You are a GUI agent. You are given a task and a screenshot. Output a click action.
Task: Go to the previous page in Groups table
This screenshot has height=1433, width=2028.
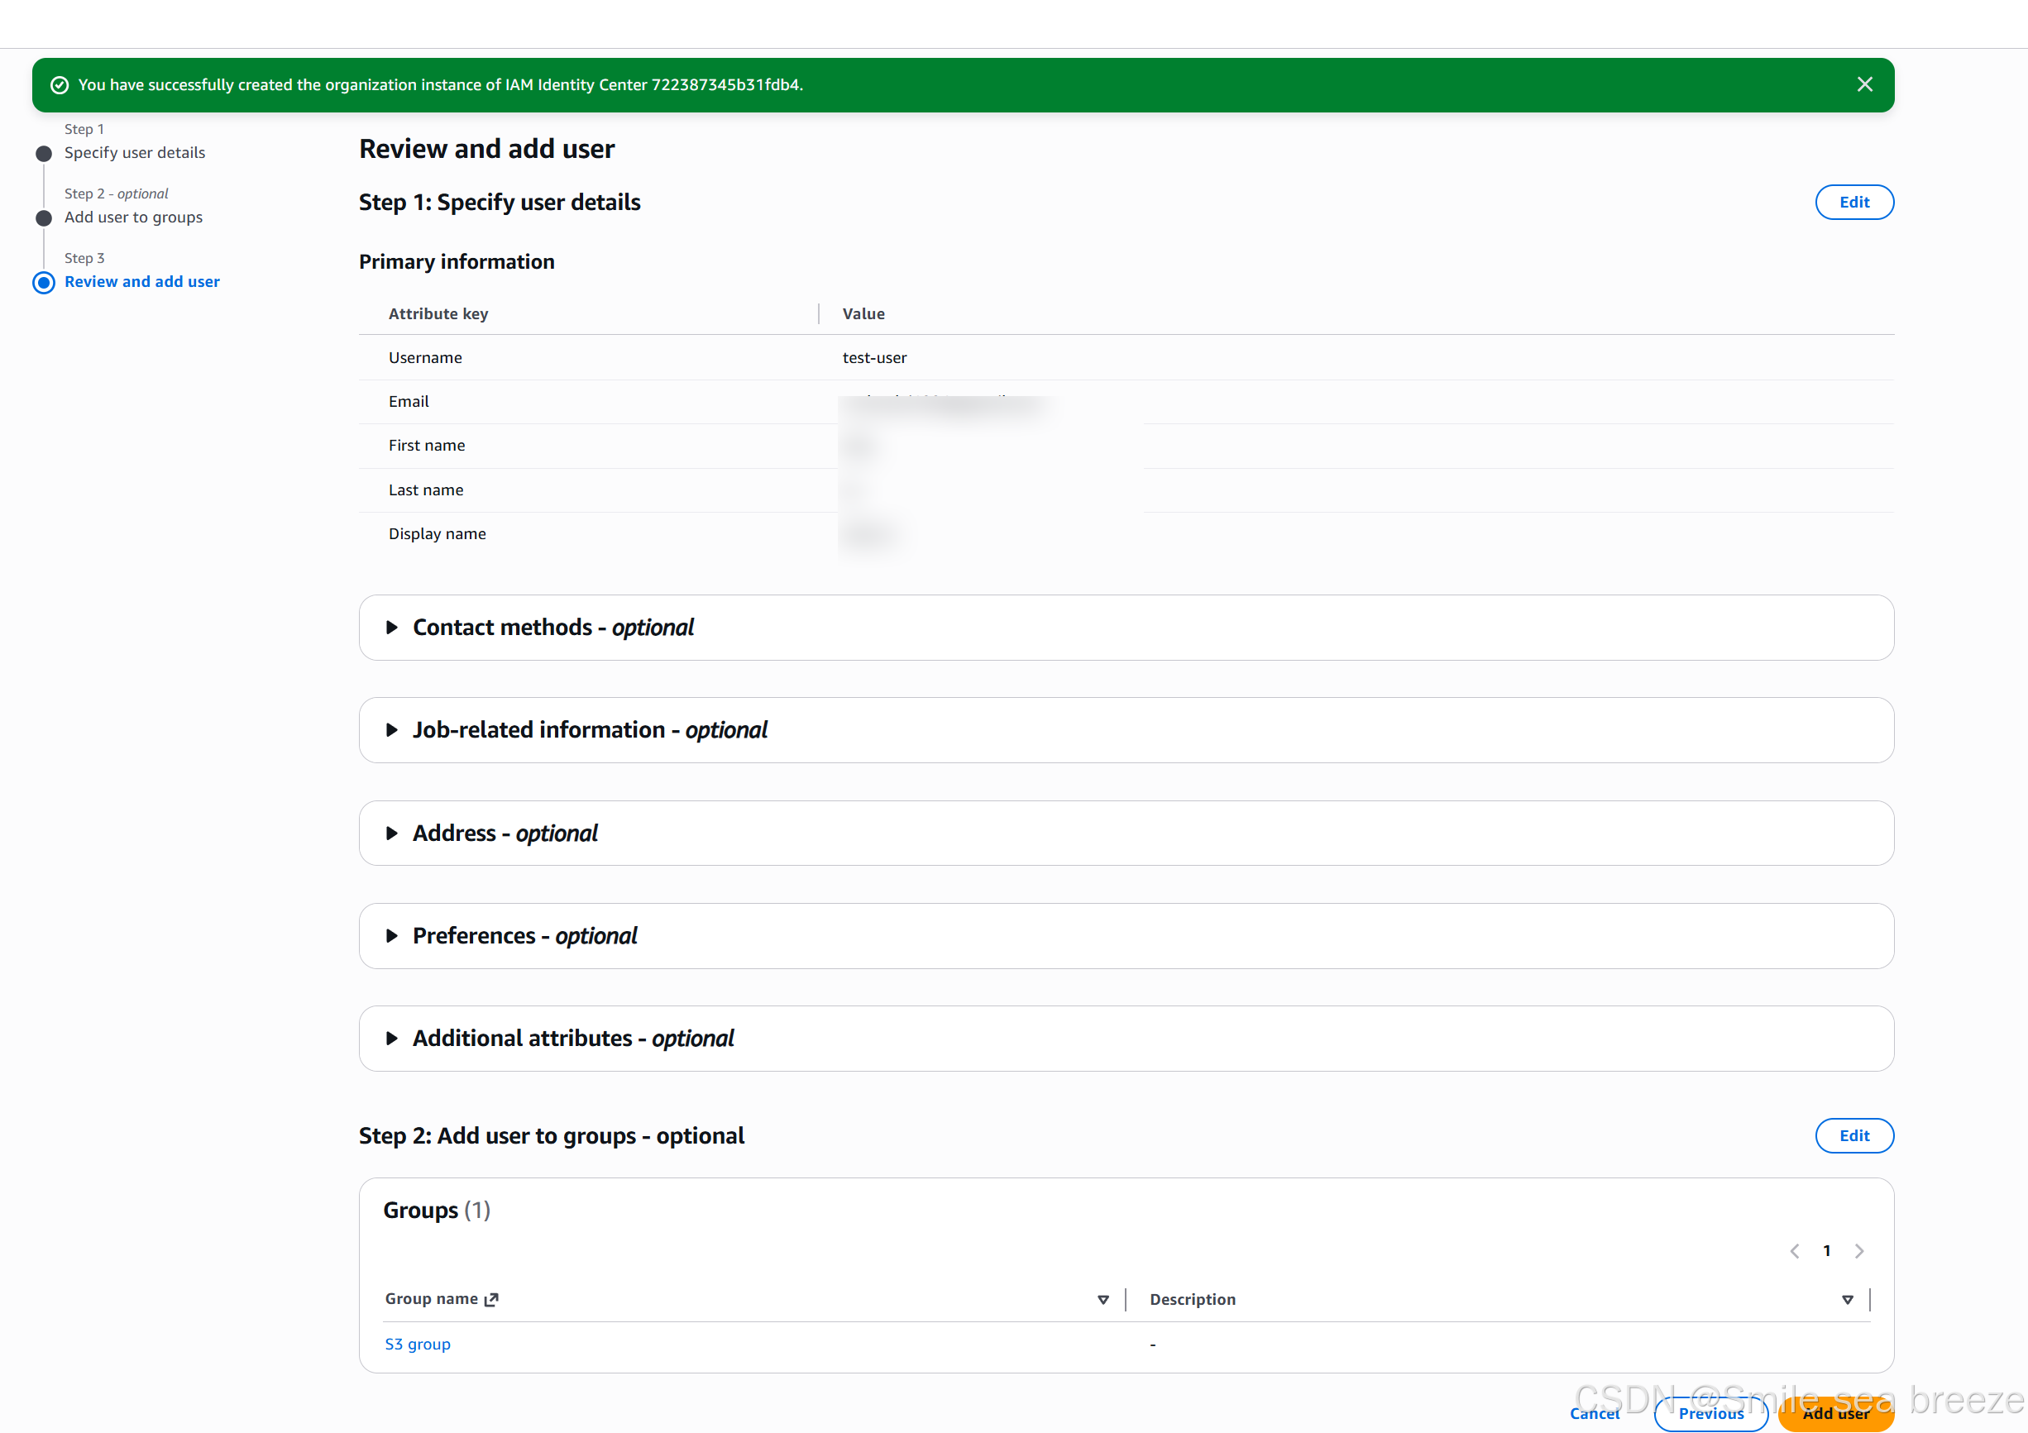(1794, 1250)
